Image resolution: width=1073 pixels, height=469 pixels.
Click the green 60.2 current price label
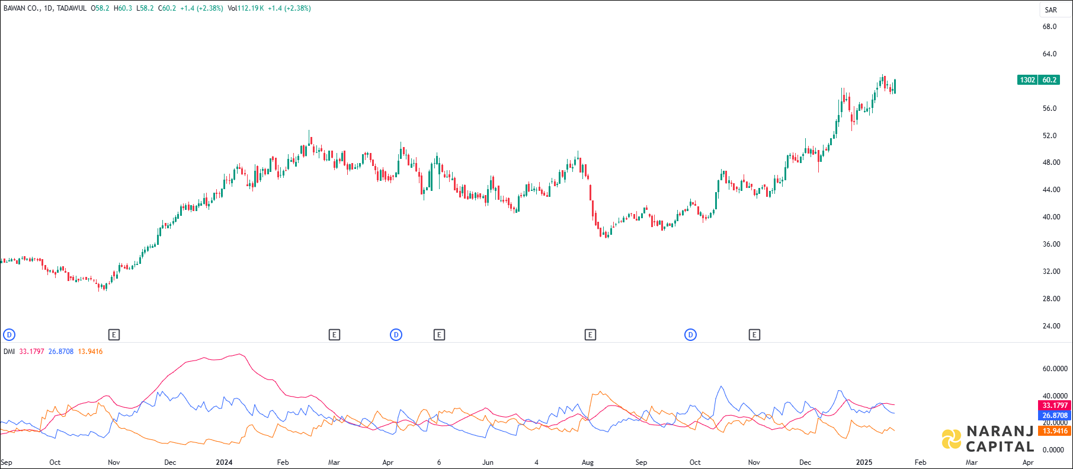coord(1049,80)
